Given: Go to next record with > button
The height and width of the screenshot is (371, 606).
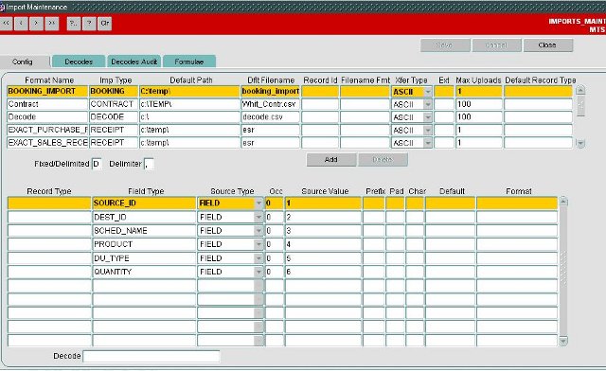Looking at the screenshot, I should tap(36, 23).
